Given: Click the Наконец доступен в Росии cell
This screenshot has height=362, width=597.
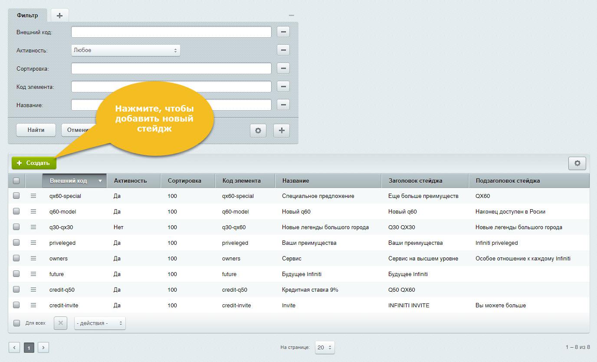Looking at the screenshot, I should [510, 211].
